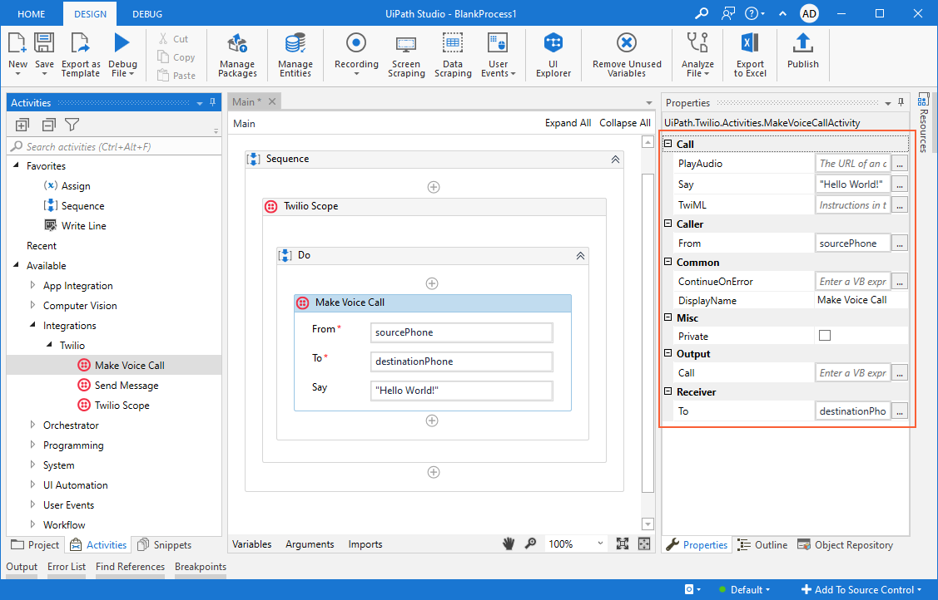938x600 pixels.
Task: Open the Imports panel
Action: point(365,543)
